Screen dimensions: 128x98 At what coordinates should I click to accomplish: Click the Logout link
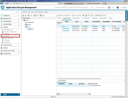click(124, 8)
